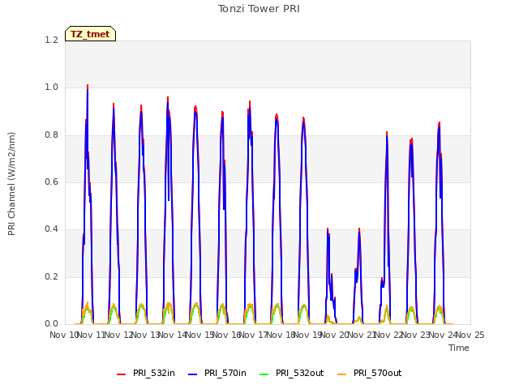
Task: Click the highest peak near 1.0 on Nov 10
Action: pos(88,87)
